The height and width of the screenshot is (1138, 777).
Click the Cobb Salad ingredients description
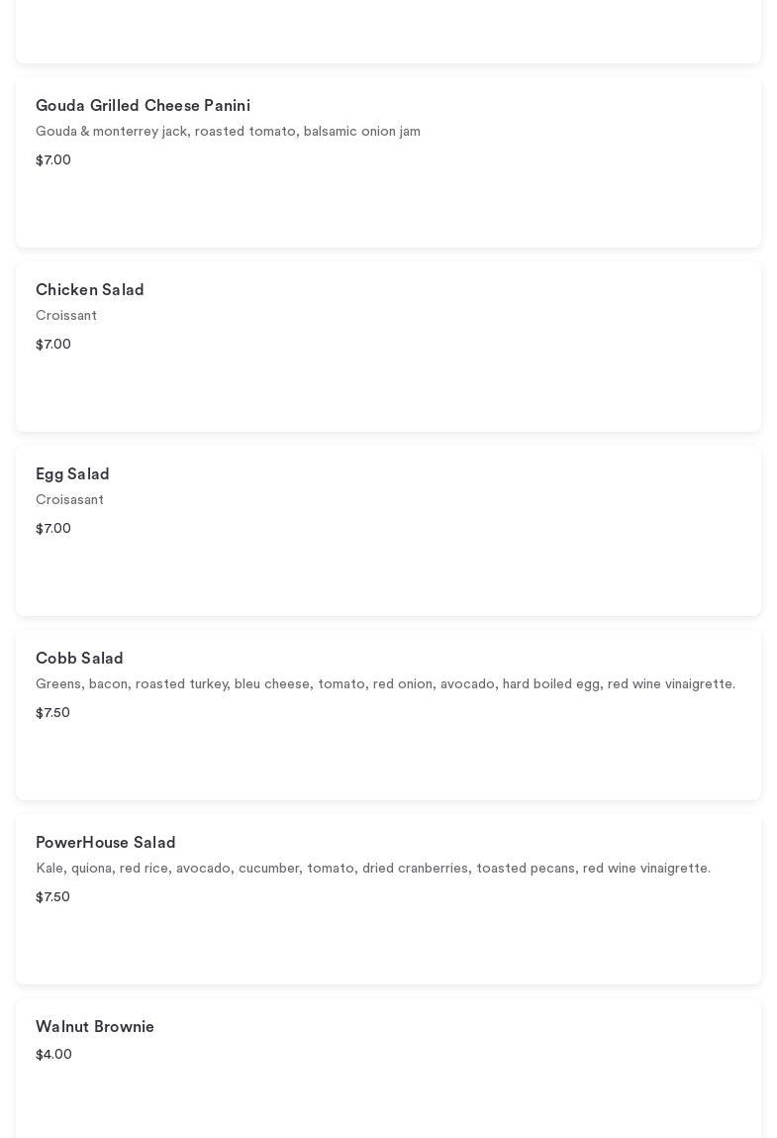click(x=385, y=684)
